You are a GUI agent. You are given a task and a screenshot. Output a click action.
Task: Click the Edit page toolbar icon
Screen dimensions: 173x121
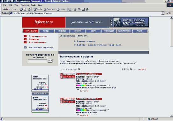[79, 9]
